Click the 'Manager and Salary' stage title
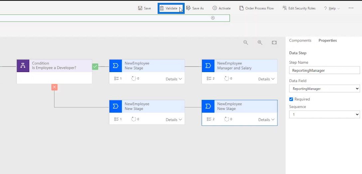The height and width of the screenshot is (174, 362). coord(234,68)
